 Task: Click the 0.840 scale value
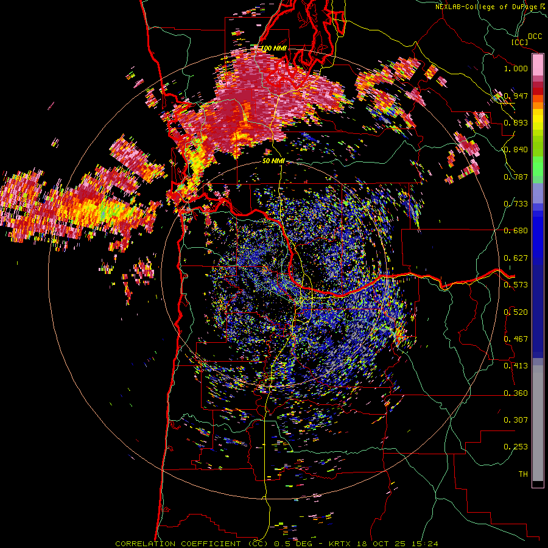tap(516, 150)
